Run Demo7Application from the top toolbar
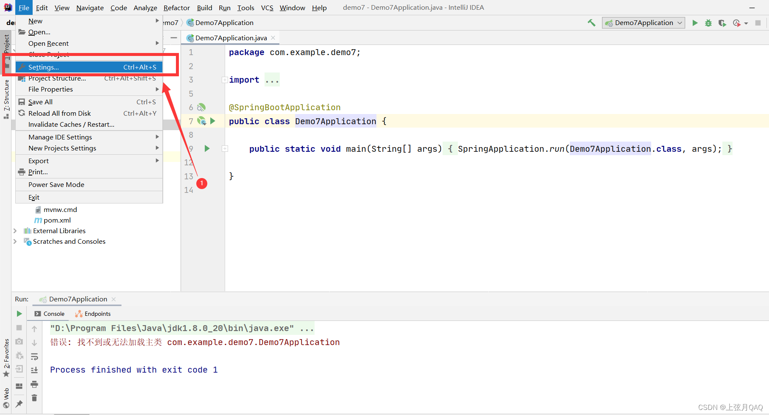 point(695,23)
